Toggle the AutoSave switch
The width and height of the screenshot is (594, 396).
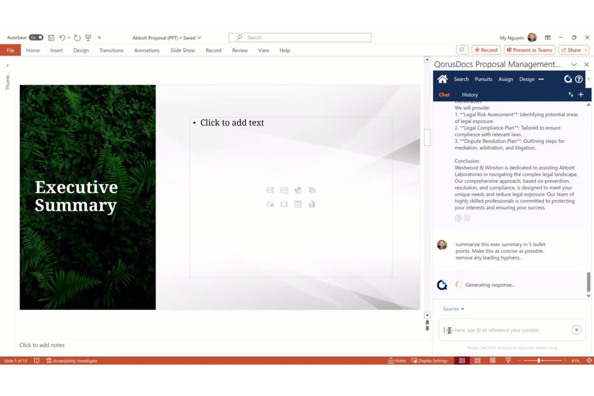click(36, 38)
